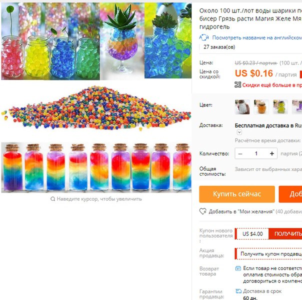Choose the yellow-green beads color thumbnail

(x=280, y=107)
